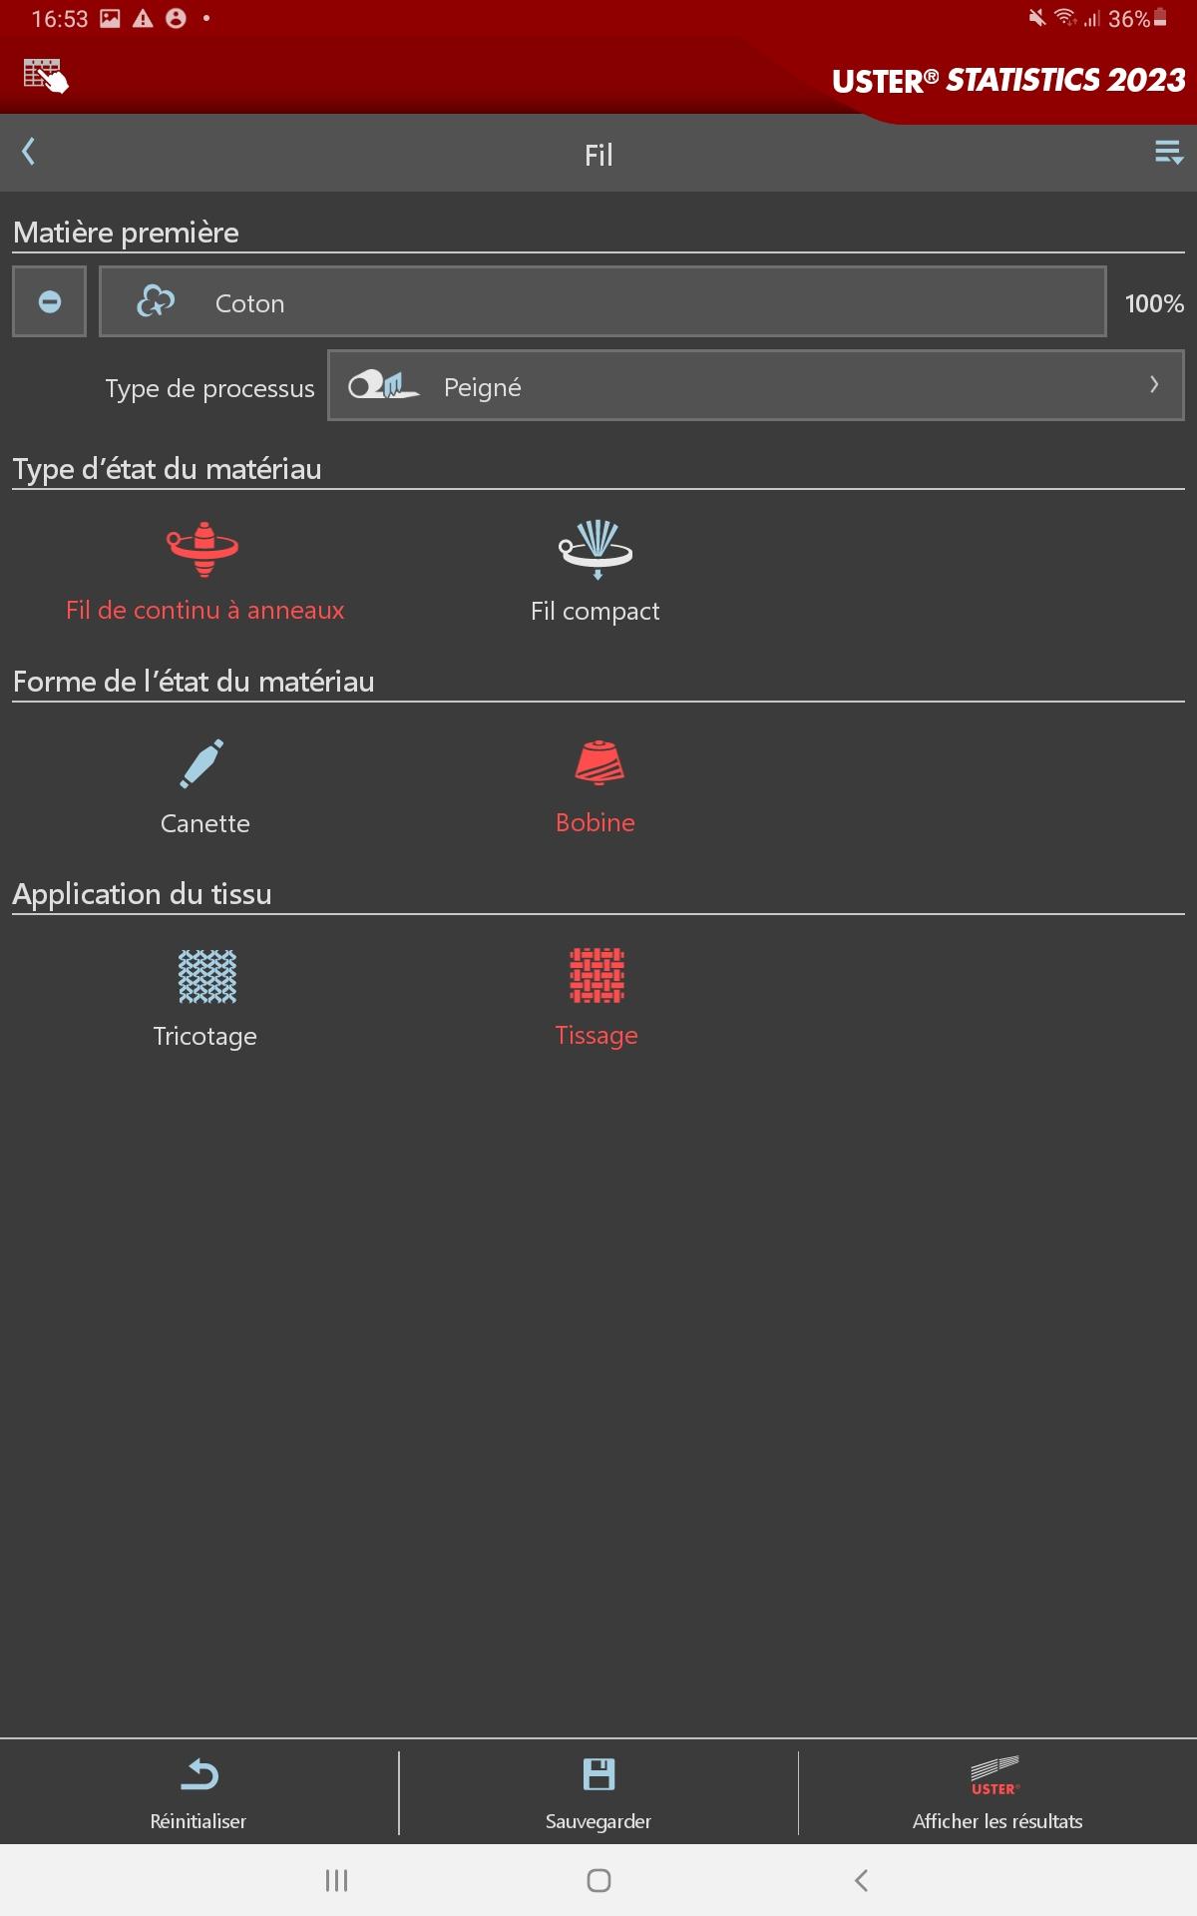Go back using the top-left chevron
Screen dimensions: 1197x1916
[29, 152]
